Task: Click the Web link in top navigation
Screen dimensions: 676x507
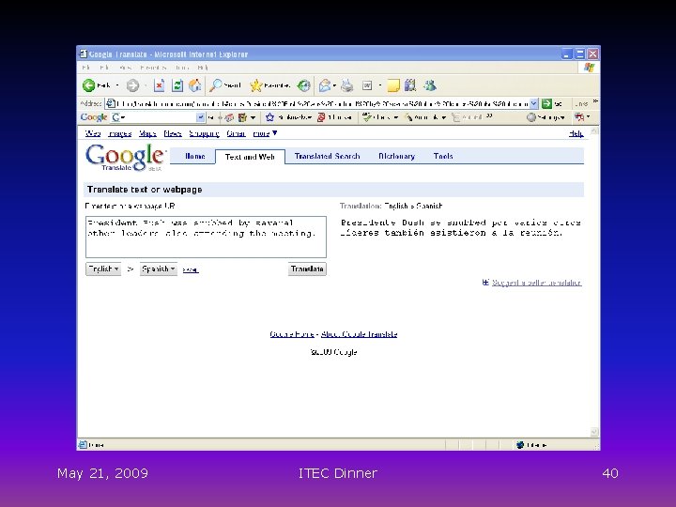Action: [93, 133]
